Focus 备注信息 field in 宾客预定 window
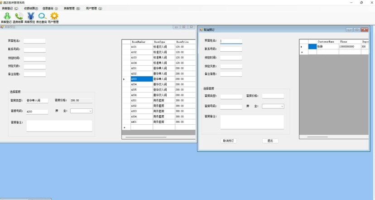This screenshot has height=200, width=375. (34, 74)
